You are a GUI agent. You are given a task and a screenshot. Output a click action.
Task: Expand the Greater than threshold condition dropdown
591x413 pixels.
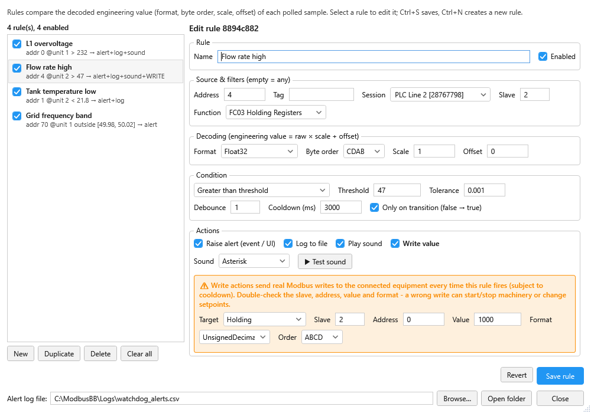262,191
